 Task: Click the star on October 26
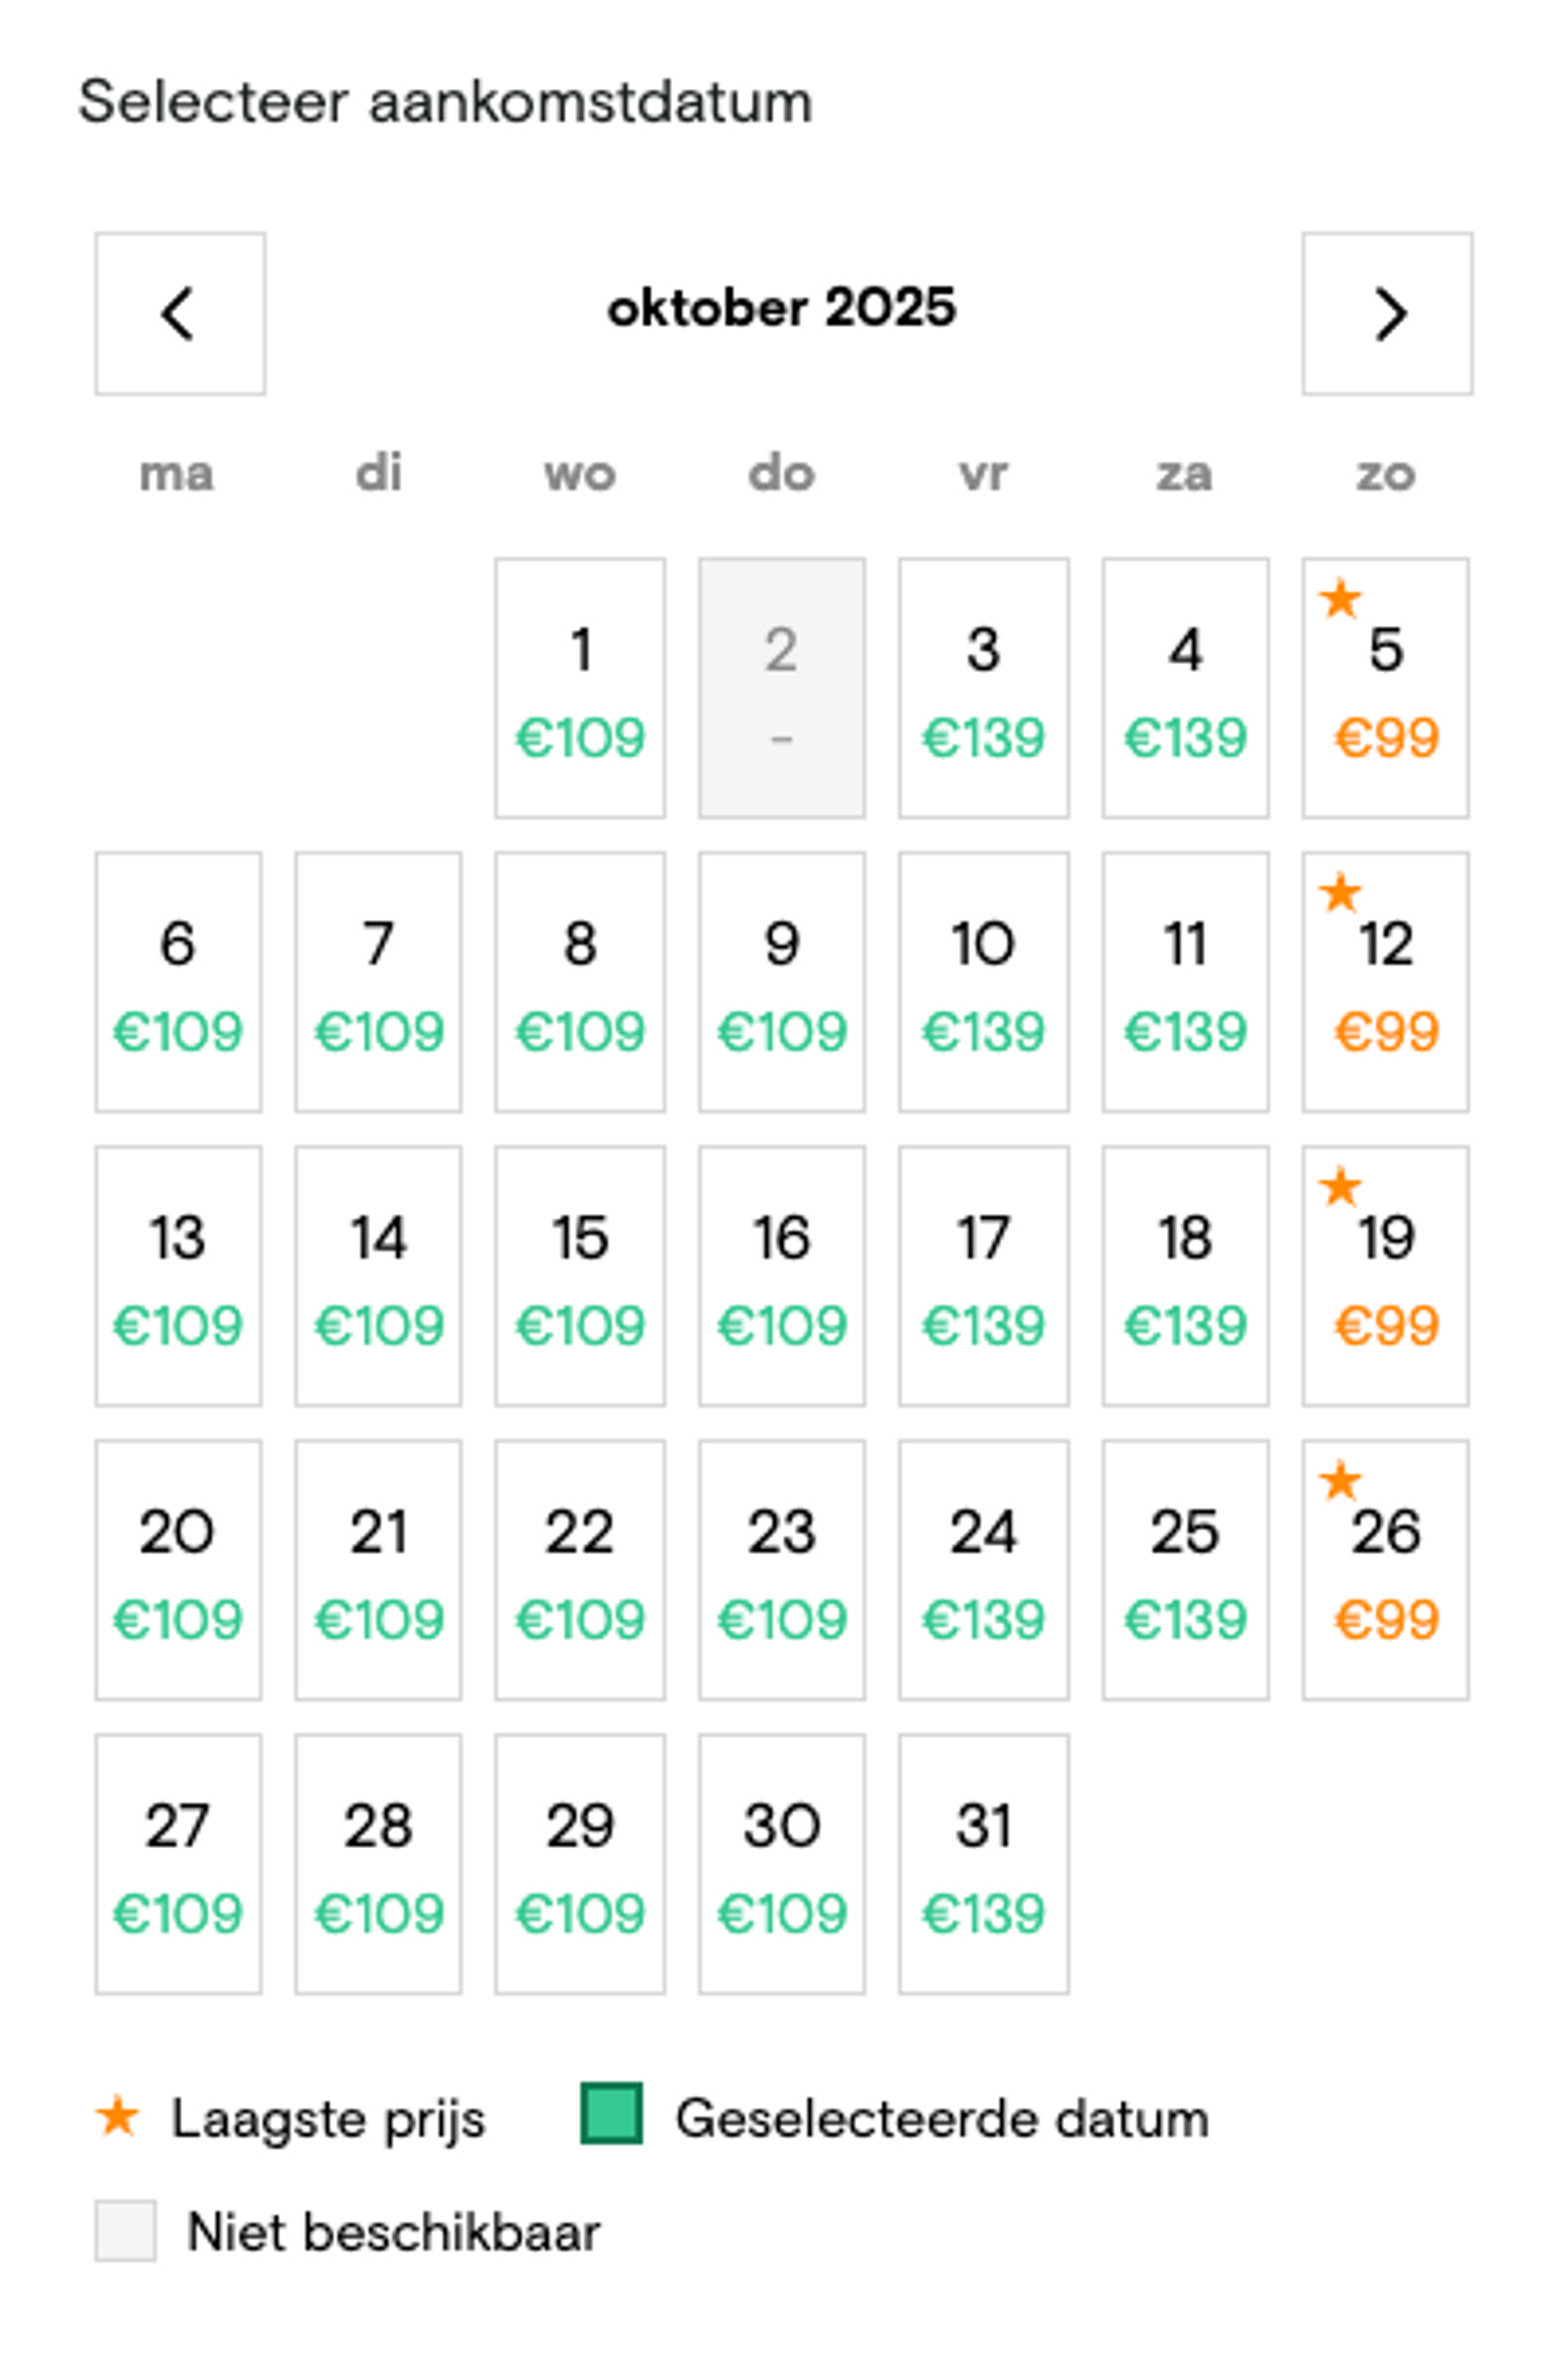[1340, 1481]
